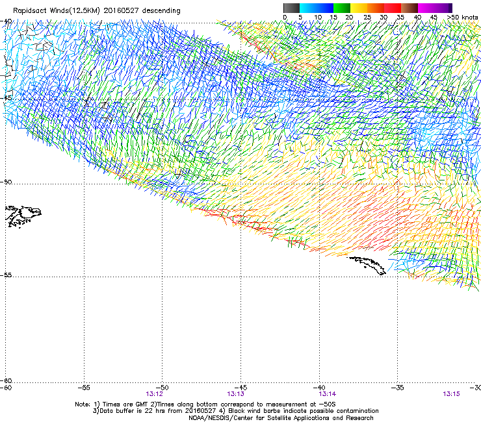Viewport: 481px width, 422px height.
Task: Click the 13:15 time marker
Action: 451,394
